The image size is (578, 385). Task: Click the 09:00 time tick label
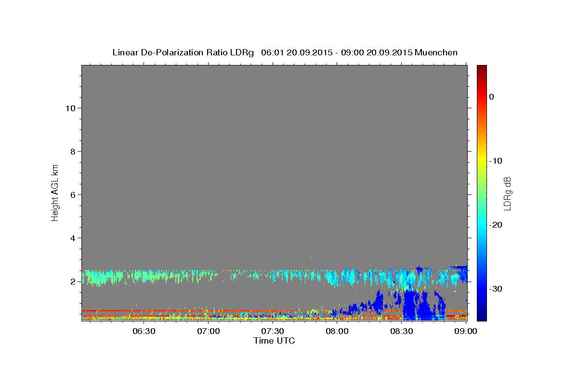click(x=466, y=332)
